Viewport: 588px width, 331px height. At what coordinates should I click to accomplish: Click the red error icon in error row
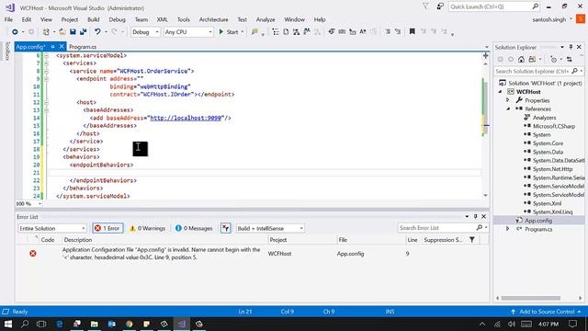tap(33, 254)
